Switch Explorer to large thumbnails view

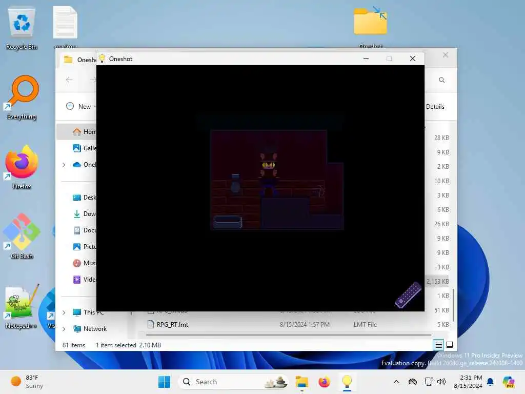click(450, 345)
